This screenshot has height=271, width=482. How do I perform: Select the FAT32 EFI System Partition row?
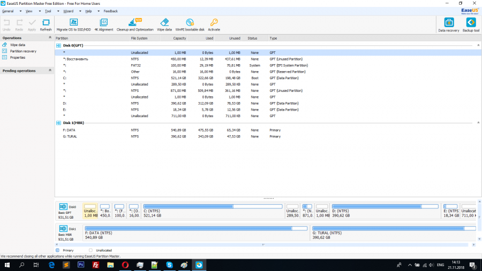pos(268,65)
